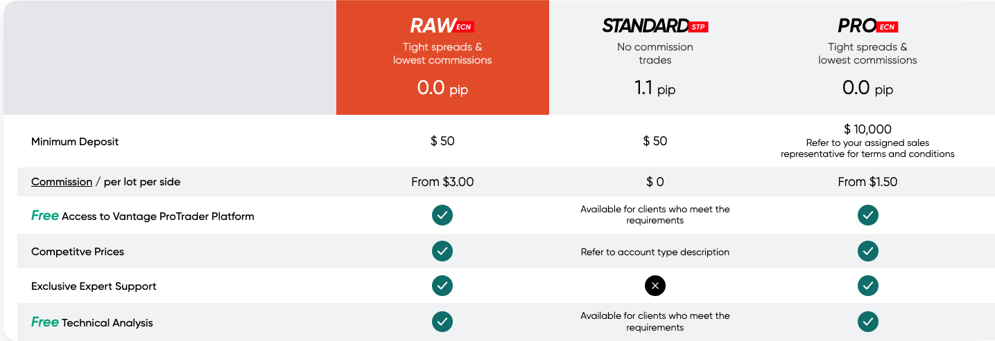The image size is (995, 341).
Task: Click PRO checkmark for Exclusive Expert Support
Action: coord(867,285)
